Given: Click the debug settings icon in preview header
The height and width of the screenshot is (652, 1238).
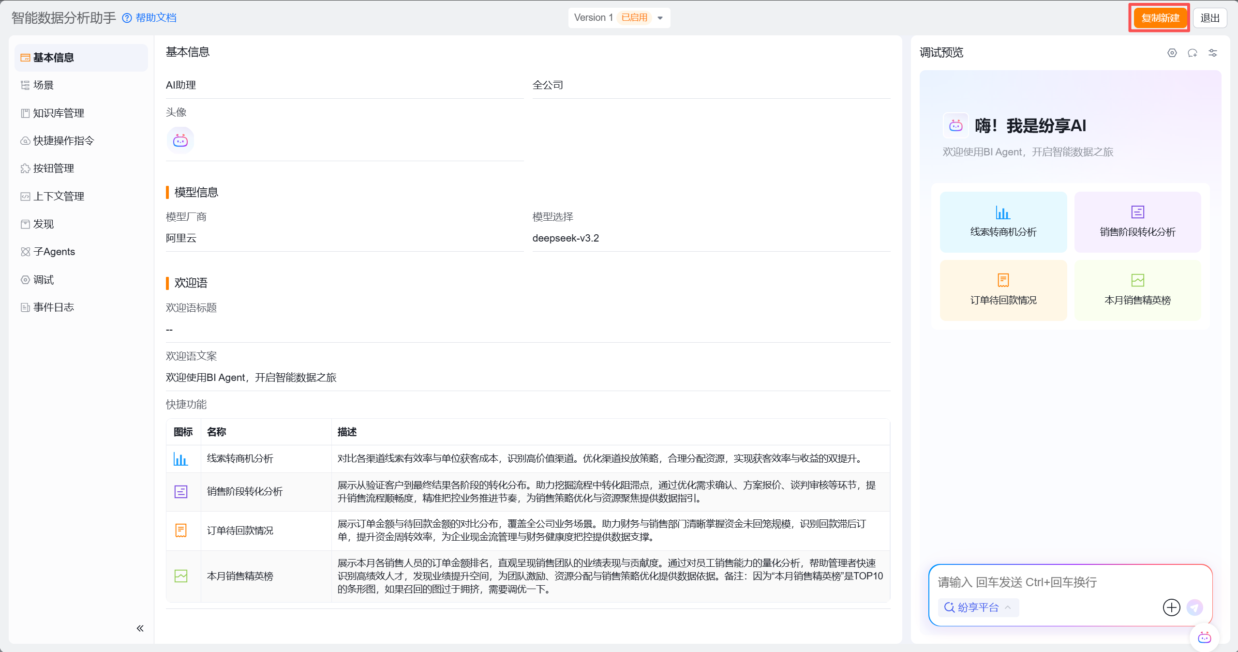Looking at the screenshot, I should coord(1172,53).
